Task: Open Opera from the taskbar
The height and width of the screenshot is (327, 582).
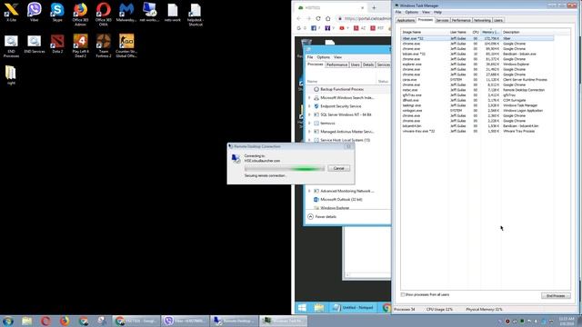Action: click(45, 321)
